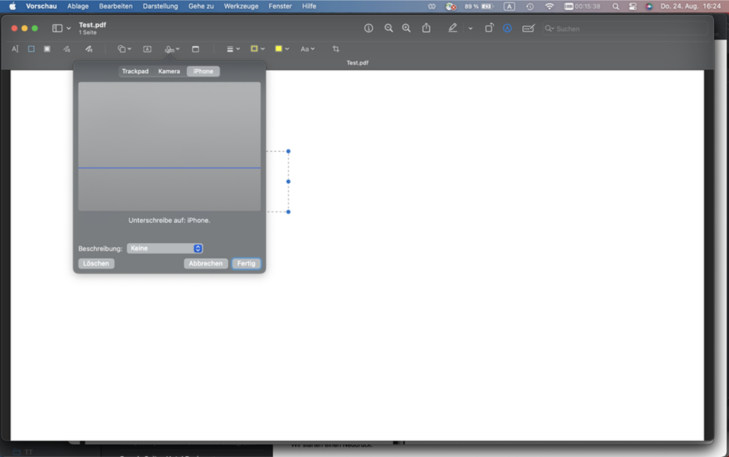Screen dimensions: 729x457
Task: Open the Bearbeiten menu
Action: click(x=115, y=6)
